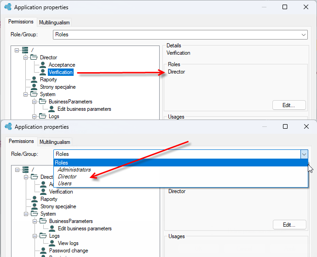Image resolution: width=317 pixels, height=257 pixels.
Task: Click the application logo in upper window title bar
Action: (x=8, y=7)
